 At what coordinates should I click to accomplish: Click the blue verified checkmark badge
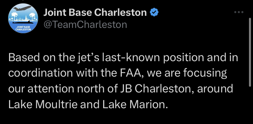154,12
